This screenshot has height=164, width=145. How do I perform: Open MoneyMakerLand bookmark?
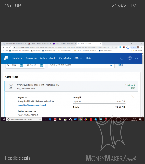tap(49, 51)
